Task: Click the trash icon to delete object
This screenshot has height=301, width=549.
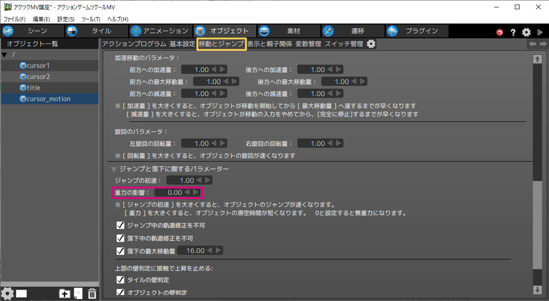Action: (x=92, y=293)
